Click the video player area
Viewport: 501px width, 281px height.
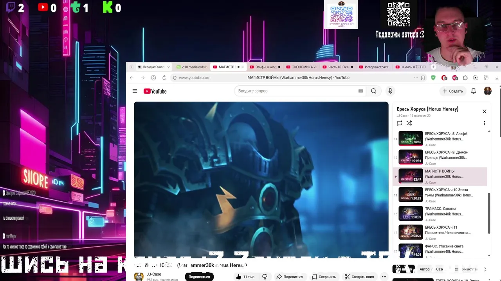pyautogui.click(x=261, y=180)
